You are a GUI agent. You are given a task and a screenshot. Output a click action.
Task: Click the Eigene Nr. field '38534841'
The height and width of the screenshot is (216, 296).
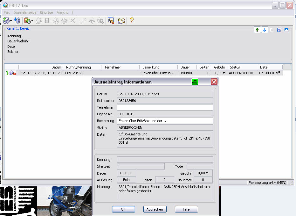pos(165,114)
